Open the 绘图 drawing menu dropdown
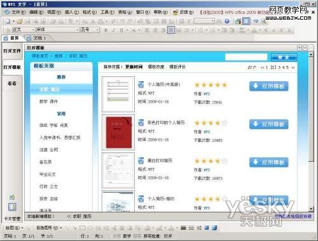318x241 pixels. tap(15, 228)
